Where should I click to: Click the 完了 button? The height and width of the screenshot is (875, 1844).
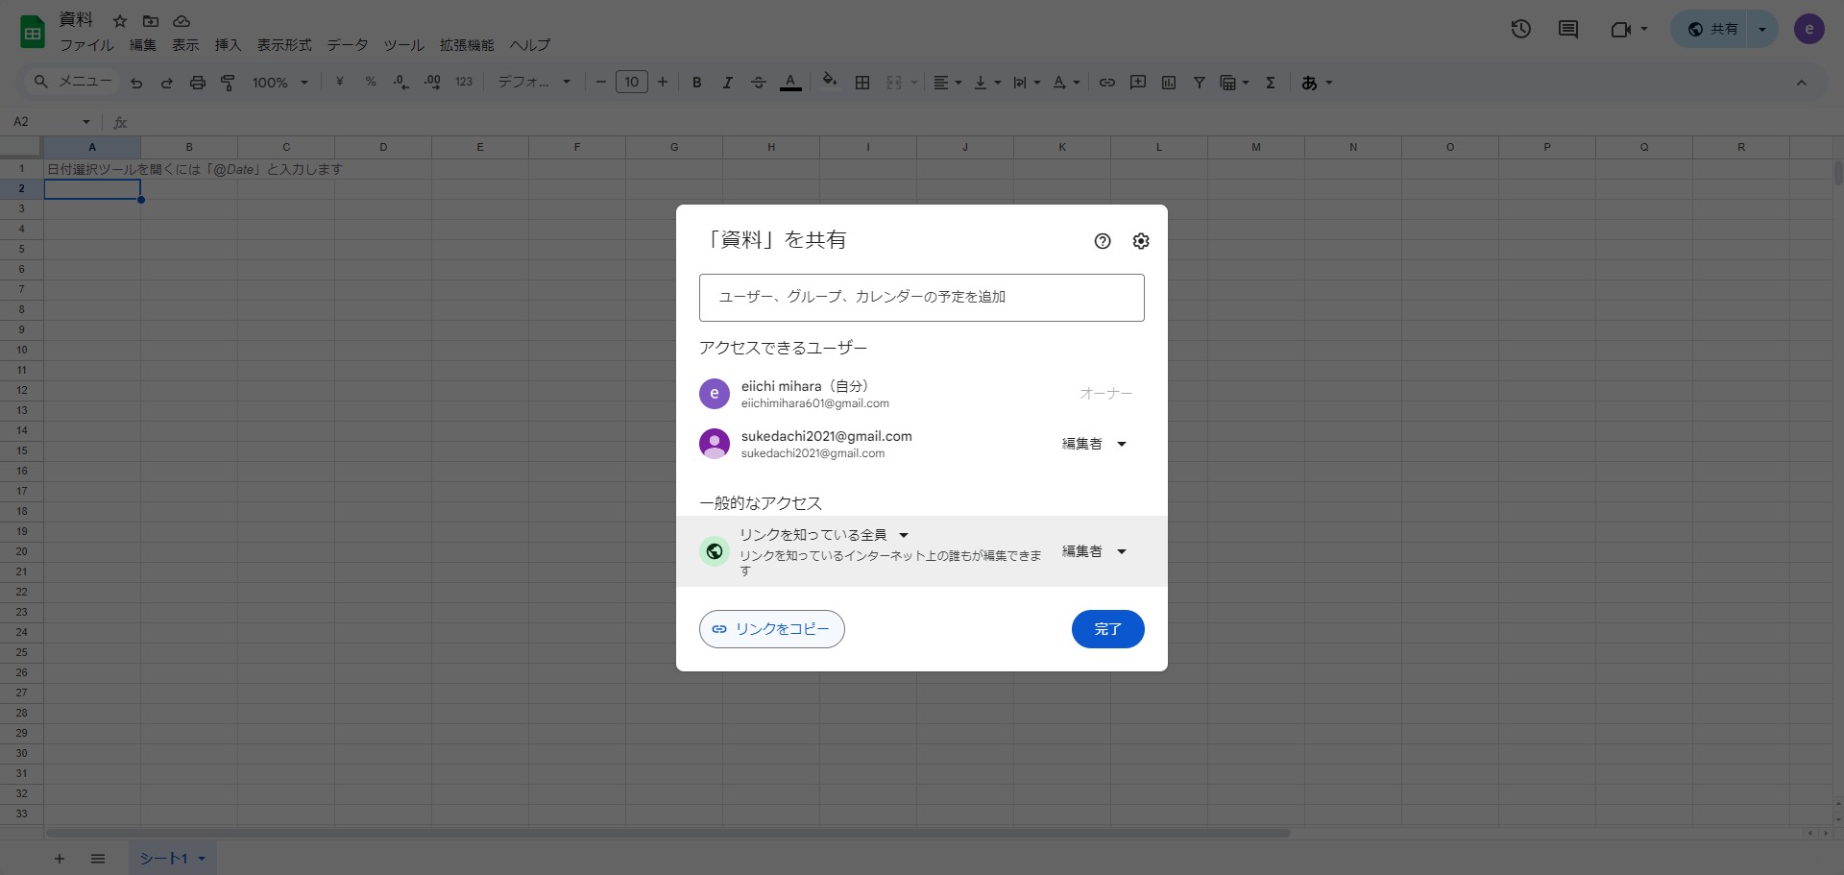(x=1107, y=629)
